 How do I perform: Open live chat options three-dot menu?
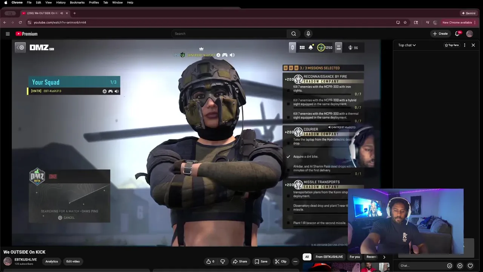pos(465,45)
